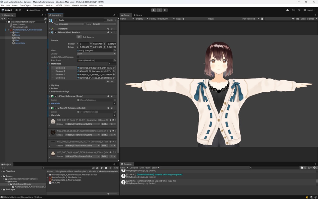This screenshot has width=318, height=199.
Task: Click the search icon in the top toolbar
Action: tap(299, 10)
